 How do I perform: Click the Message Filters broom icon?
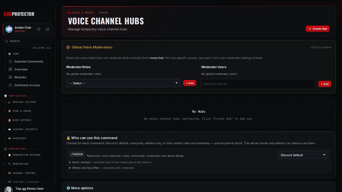pyautogui.click(x=10, y=102)
